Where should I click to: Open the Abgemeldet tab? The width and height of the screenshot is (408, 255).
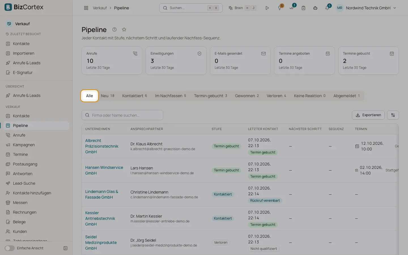pyautogui.click(x=347, y=96)
